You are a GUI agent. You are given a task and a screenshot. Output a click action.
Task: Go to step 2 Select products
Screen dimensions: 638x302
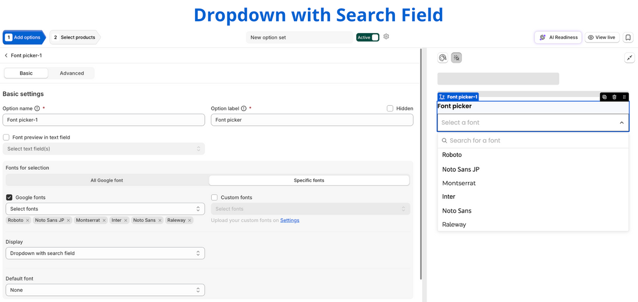tap(75, 37)
